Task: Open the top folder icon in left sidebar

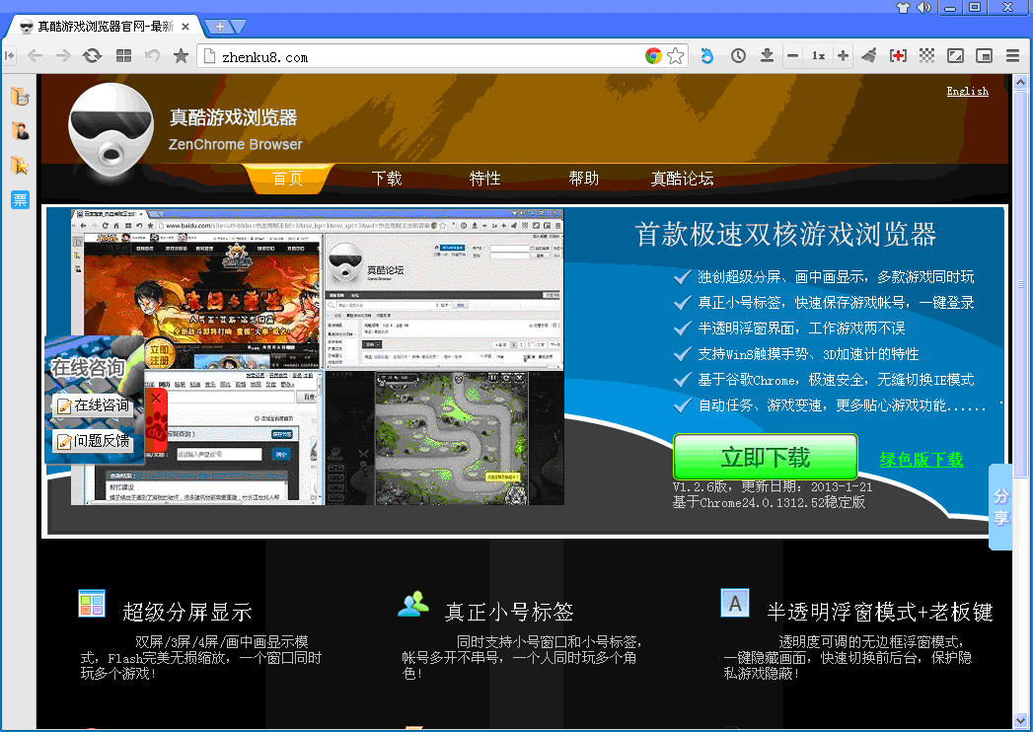Action: coord(20,97)
